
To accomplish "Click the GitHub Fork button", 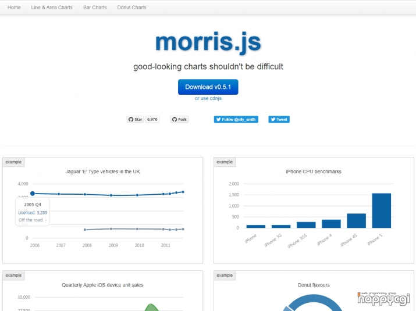I will click(x=179, y=120).
